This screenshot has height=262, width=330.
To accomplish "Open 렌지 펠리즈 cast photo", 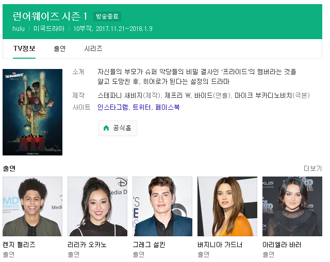I will click(x=32, y=206).
